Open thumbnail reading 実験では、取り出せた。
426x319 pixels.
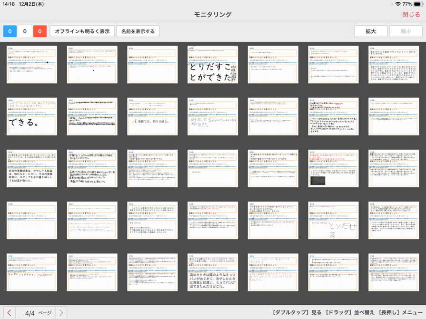point(152,116)
